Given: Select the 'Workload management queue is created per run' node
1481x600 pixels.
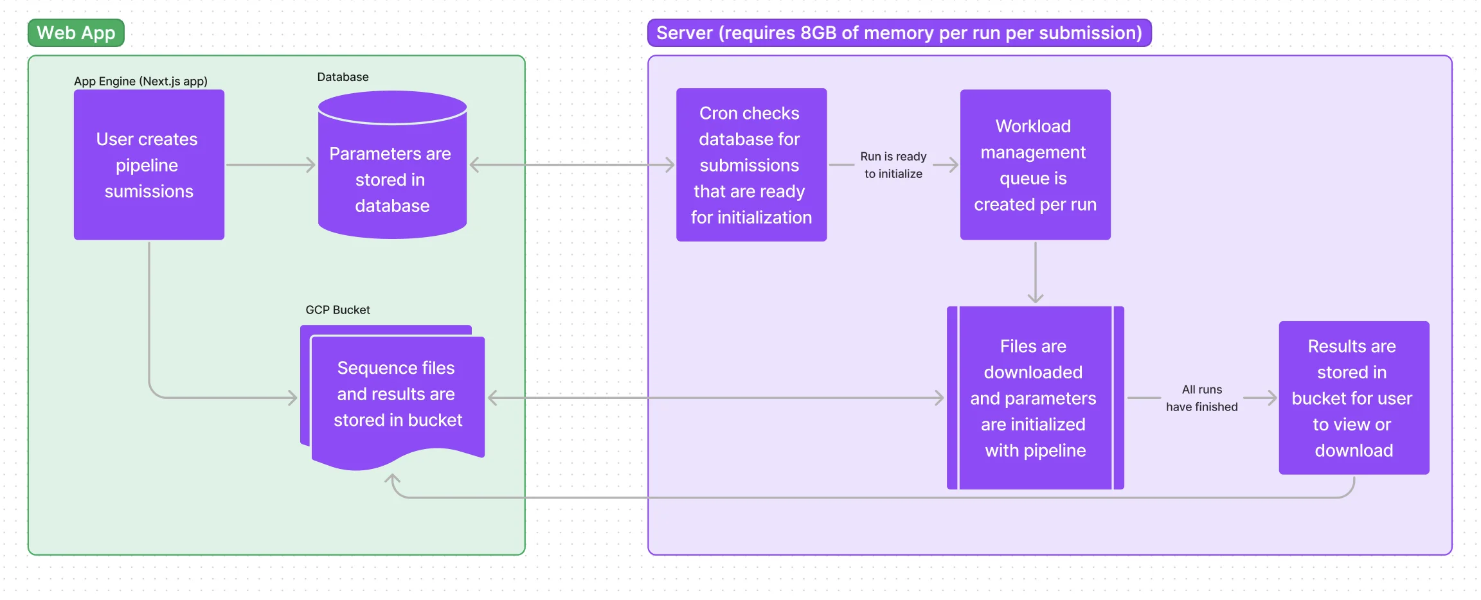Looking at the screenshot, I should (x=1034, y=164).
